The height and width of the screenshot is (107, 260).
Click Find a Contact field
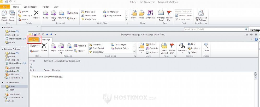click(183, 12)
